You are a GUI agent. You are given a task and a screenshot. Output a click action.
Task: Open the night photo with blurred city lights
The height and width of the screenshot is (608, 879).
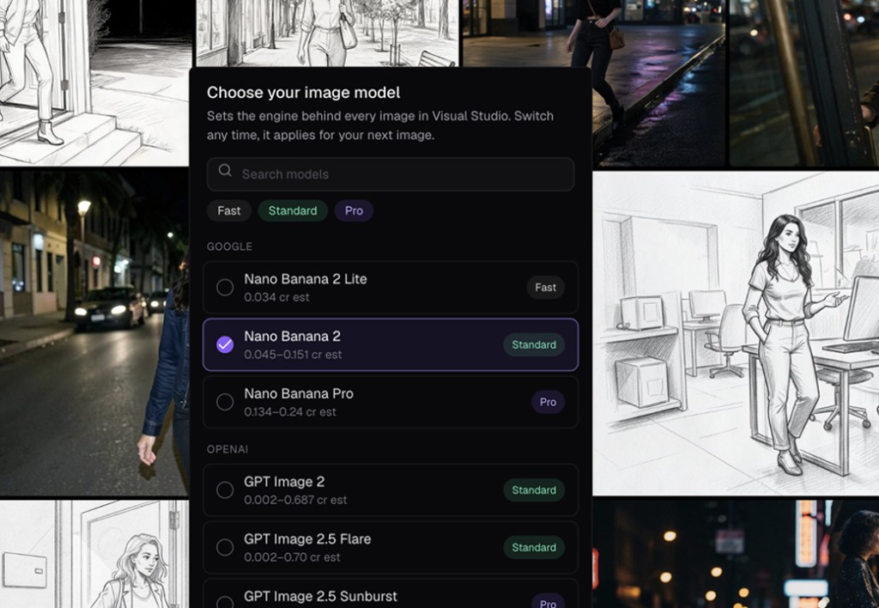pyautogui.click(x=736, y=554)
